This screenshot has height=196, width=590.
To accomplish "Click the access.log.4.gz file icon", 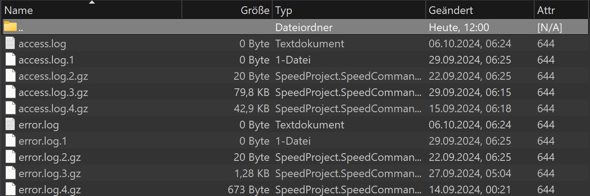I will [10, 109].
